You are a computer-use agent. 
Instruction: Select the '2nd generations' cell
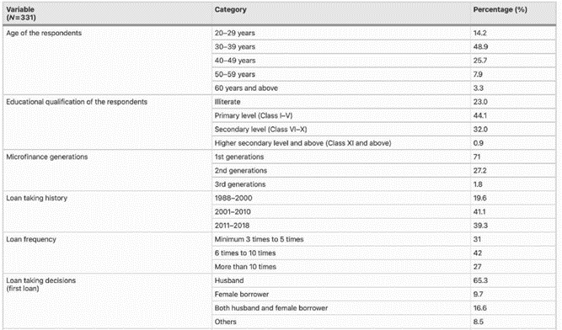point(341,171)
